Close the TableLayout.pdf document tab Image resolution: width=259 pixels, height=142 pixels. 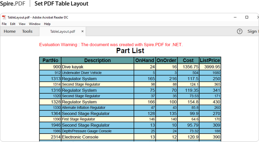pos(83,31)
